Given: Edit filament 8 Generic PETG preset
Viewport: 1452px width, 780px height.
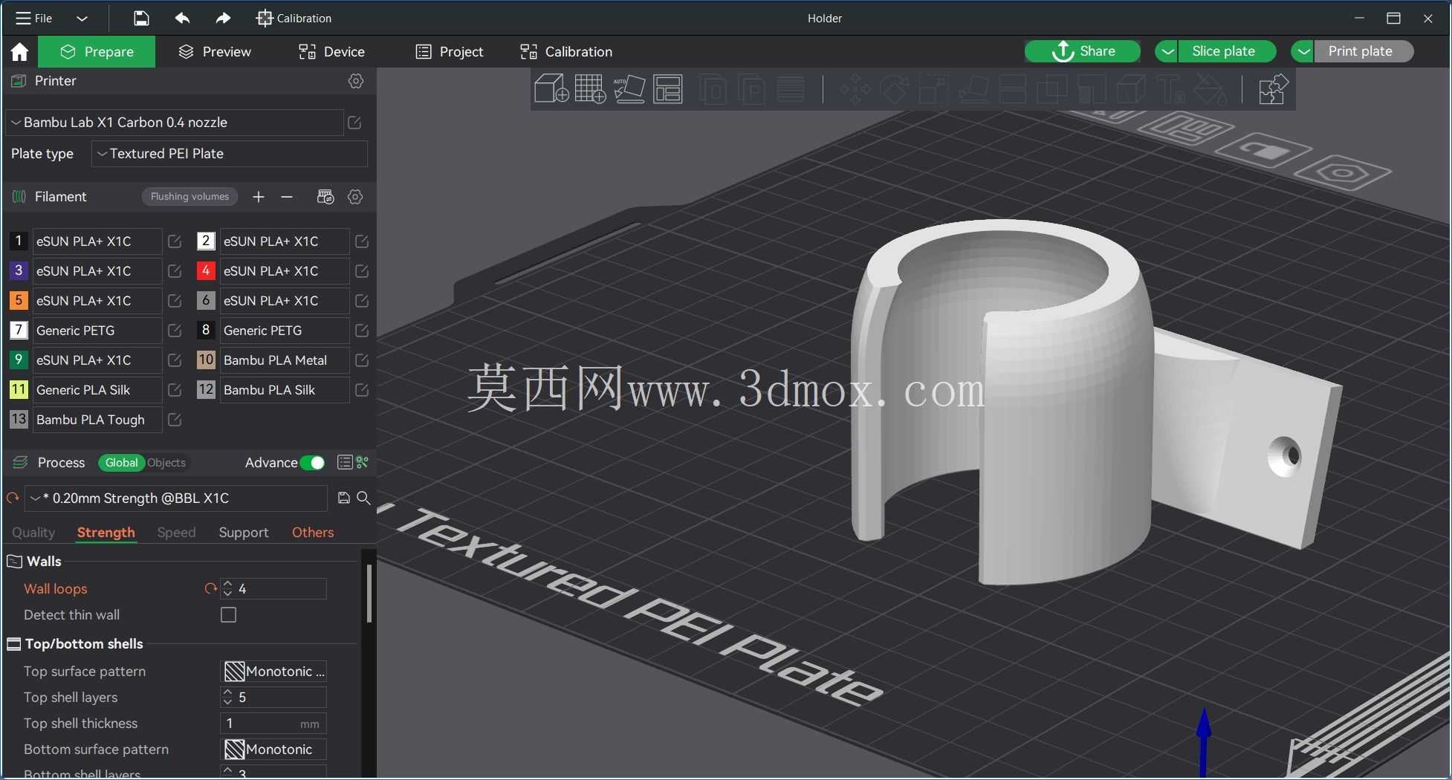Looking at the screenshot, I should tap(362, 331).
